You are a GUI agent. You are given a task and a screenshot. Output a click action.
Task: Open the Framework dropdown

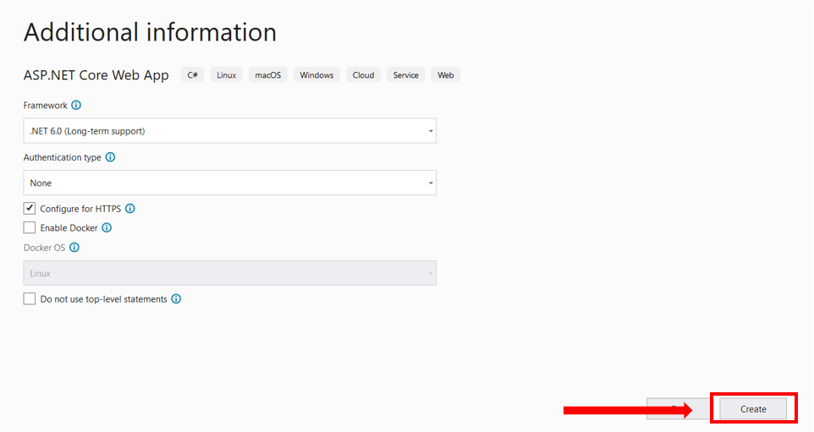(229, 131)
